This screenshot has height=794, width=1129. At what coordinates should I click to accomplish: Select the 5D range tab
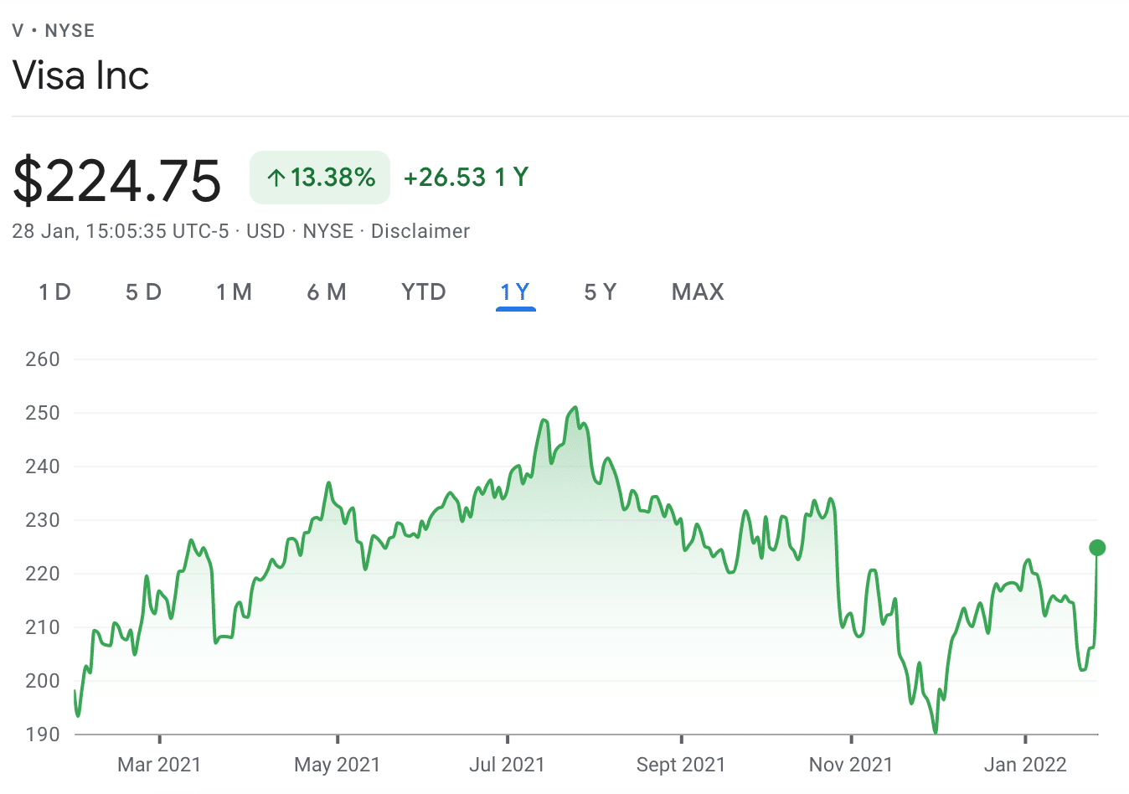pos(143,292)
